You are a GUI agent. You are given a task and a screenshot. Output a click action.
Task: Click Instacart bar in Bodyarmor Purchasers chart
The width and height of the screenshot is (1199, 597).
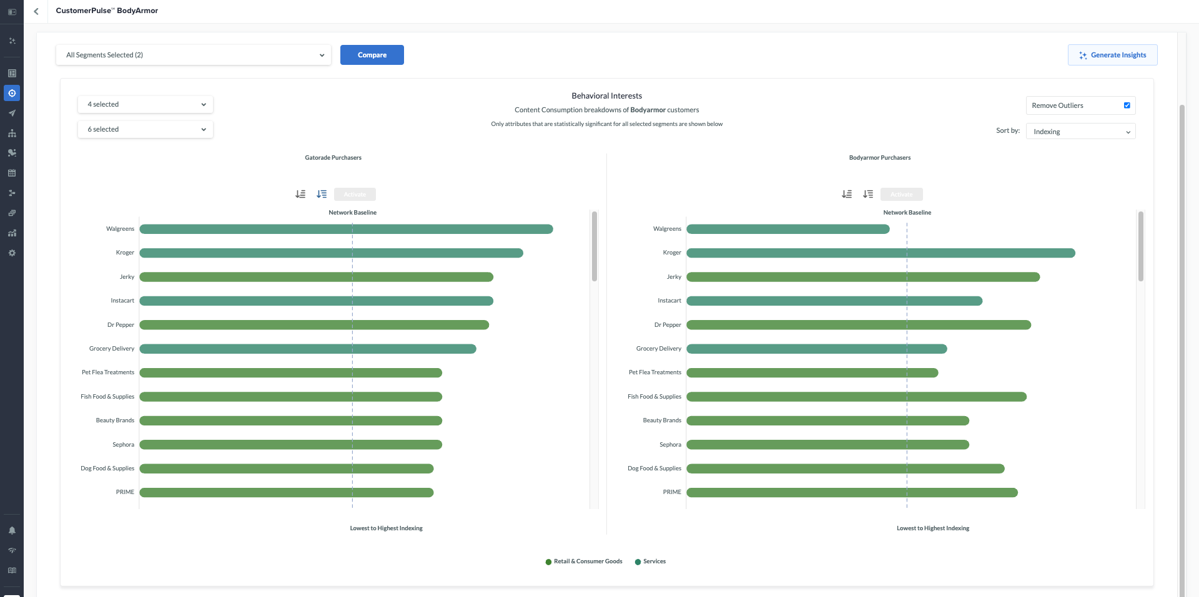(x=835, y=301)
